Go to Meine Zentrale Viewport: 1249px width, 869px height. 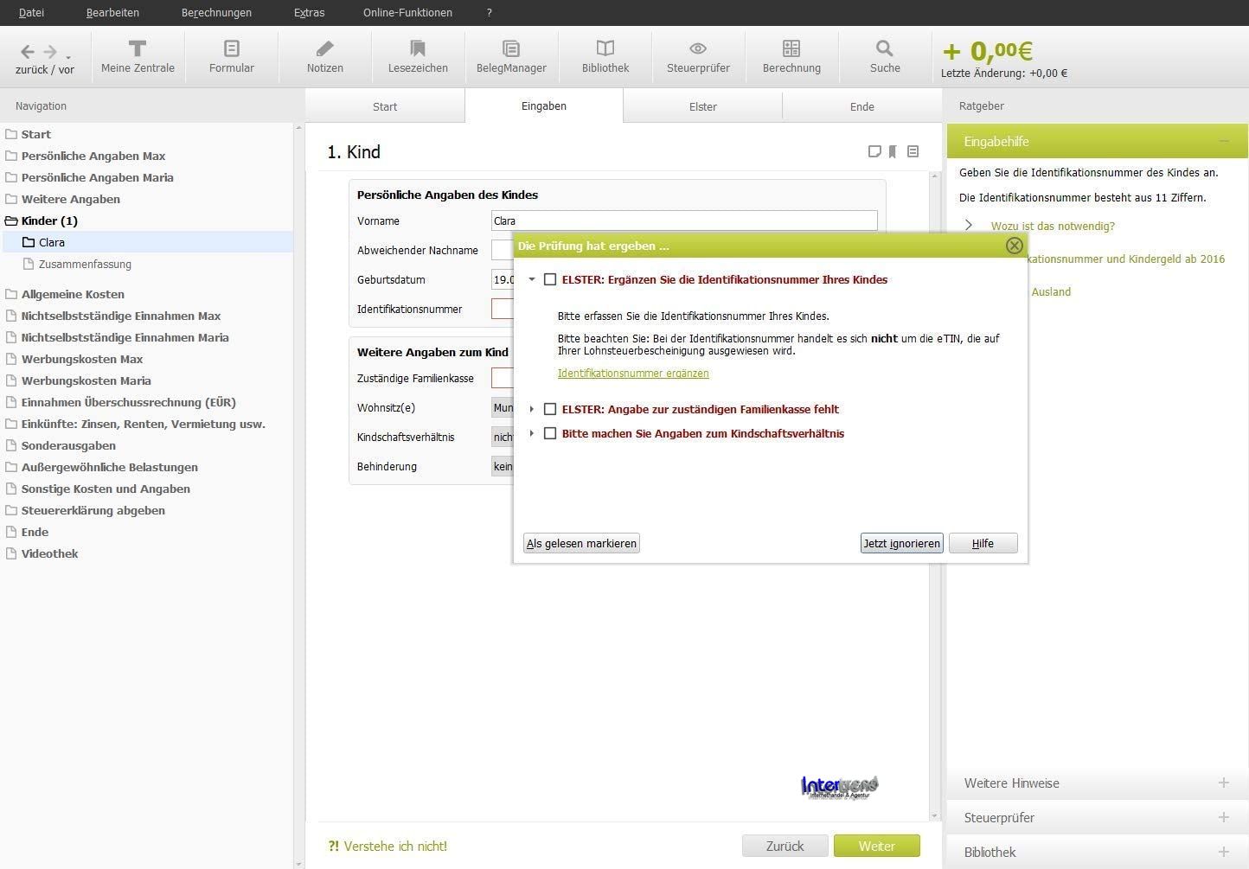tap(138, 56)
